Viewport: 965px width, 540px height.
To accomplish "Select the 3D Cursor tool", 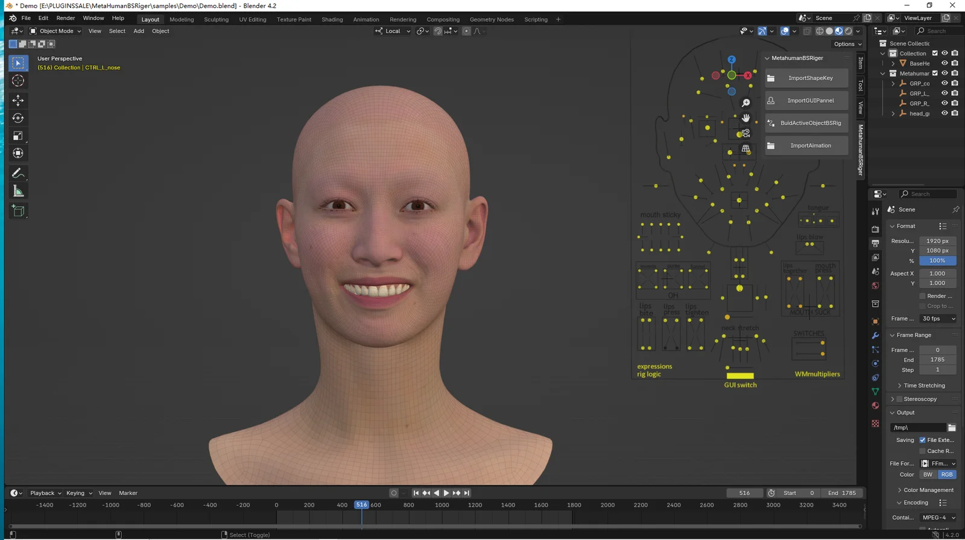I will (18, 81).
